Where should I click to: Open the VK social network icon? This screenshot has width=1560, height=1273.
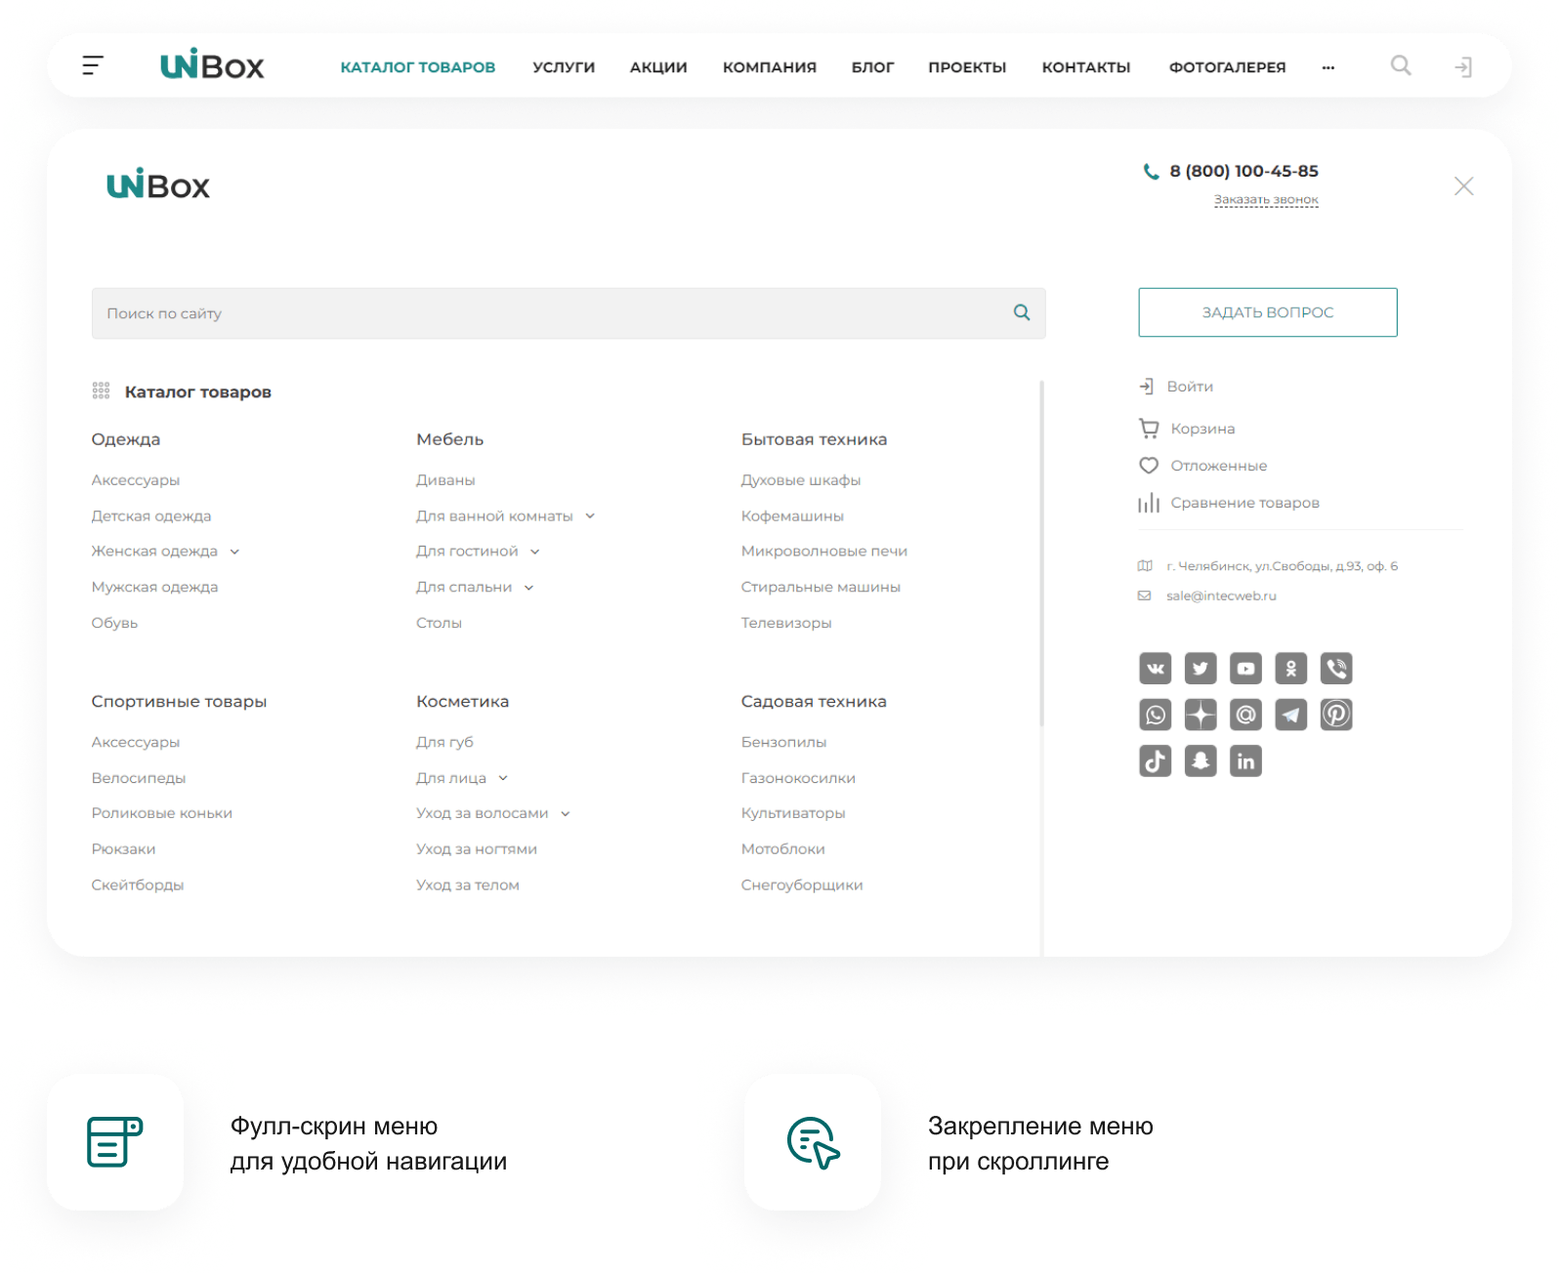click(x=1155, y=669)
